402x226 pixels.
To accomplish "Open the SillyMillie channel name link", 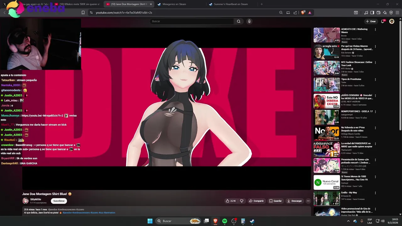I will click(x=35, y=199).
